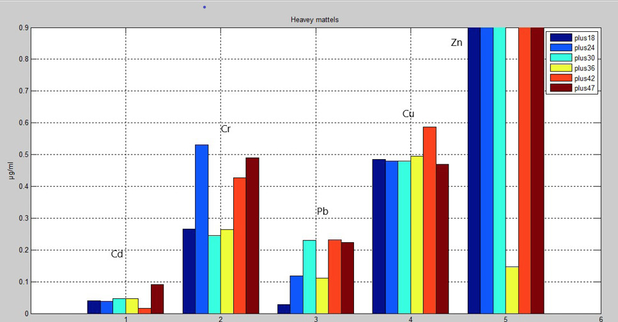
Task: Select the orange-red Cu bar (plus42)
Action: pos(429,220)
